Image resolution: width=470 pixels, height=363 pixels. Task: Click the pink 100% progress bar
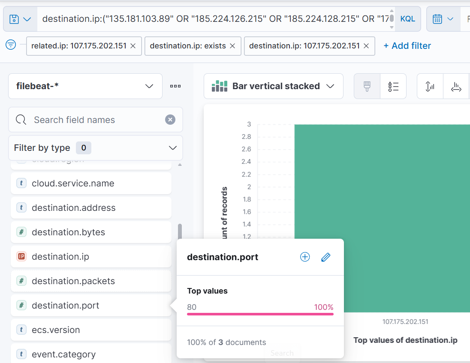(260, 314)
